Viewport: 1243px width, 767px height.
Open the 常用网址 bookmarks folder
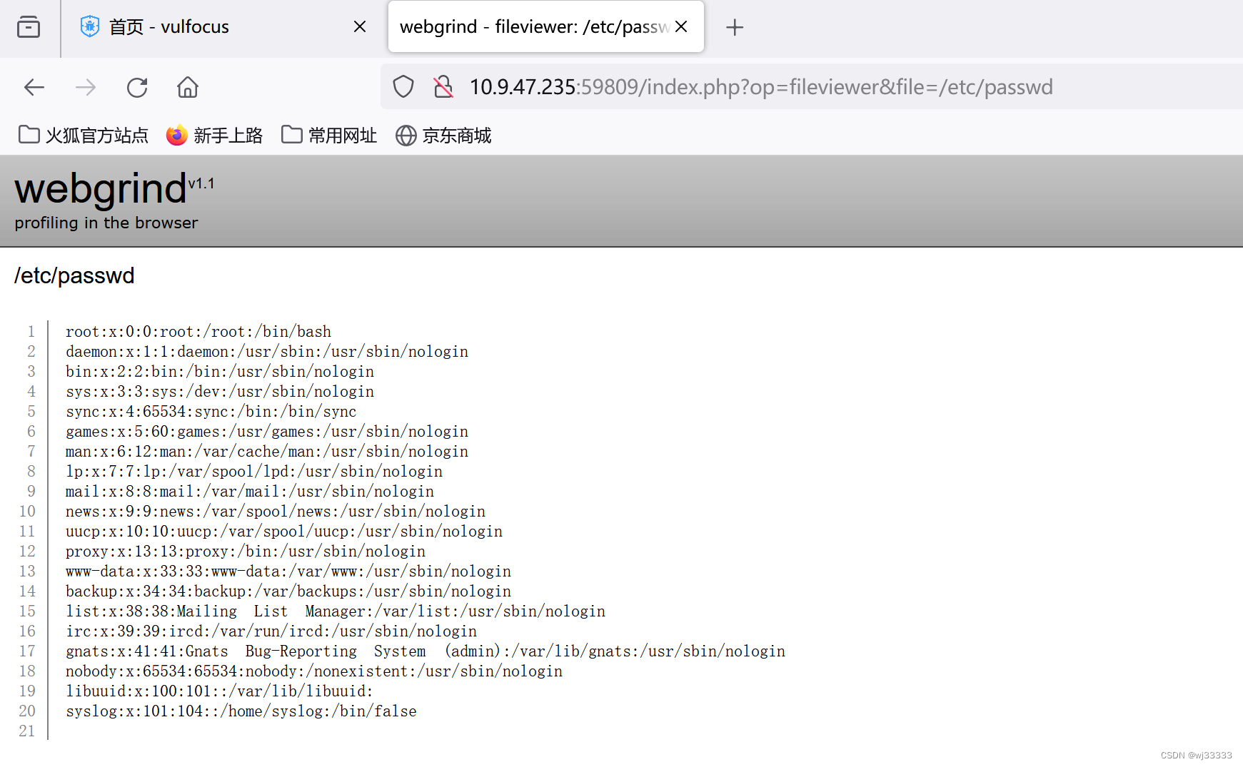(328, 136)
